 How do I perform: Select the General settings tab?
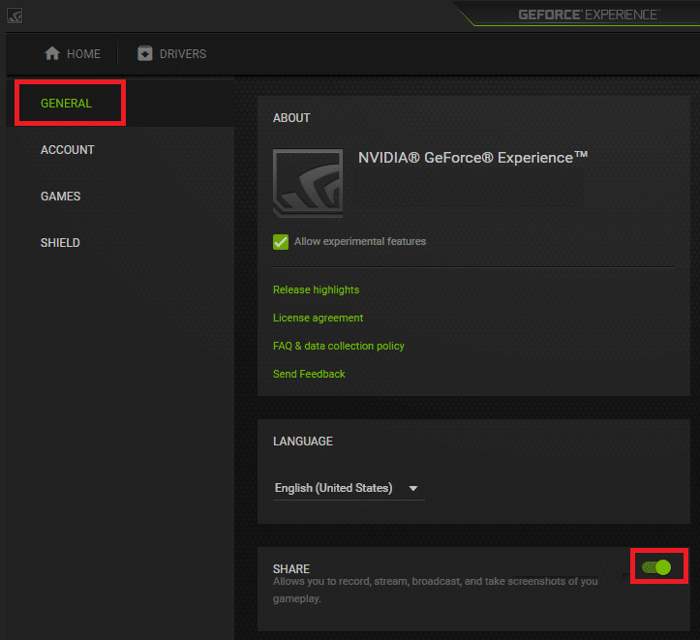point(66,104)
